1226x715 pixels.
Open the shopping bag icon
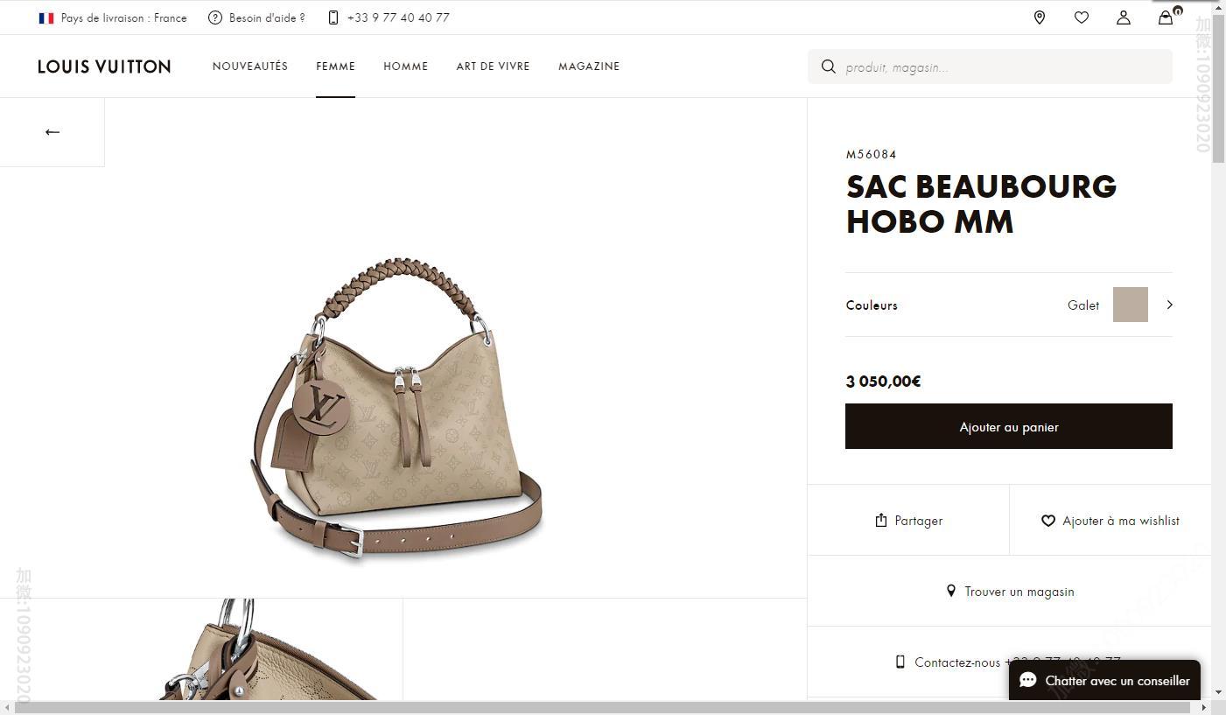1166,18
